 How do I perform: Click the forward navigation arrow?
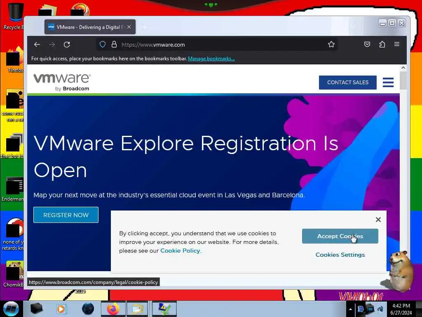tap(52, 45)
